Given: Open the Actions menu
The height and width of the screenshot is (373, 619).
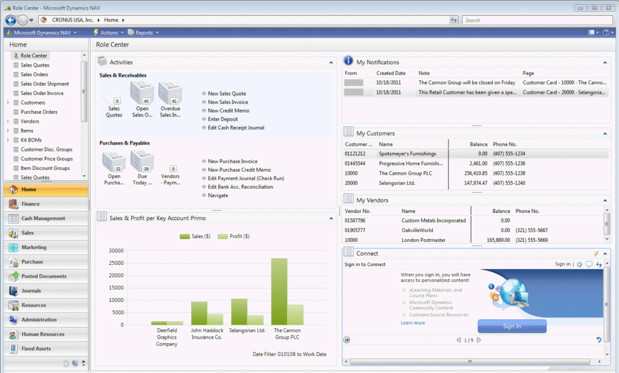Looking at the screenshot, I should click(109, 33).
